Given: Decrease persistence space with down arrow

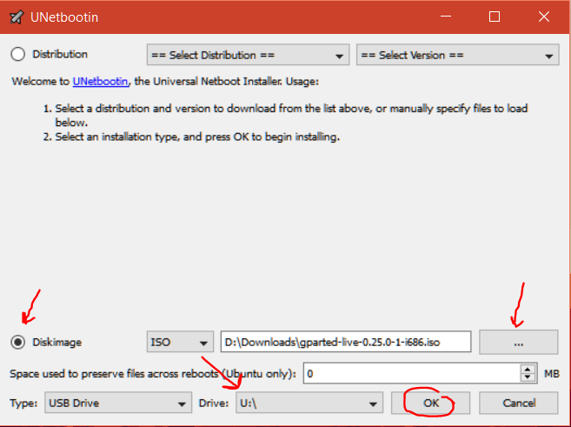Looking at the screenshot, I should pos(528,377).
